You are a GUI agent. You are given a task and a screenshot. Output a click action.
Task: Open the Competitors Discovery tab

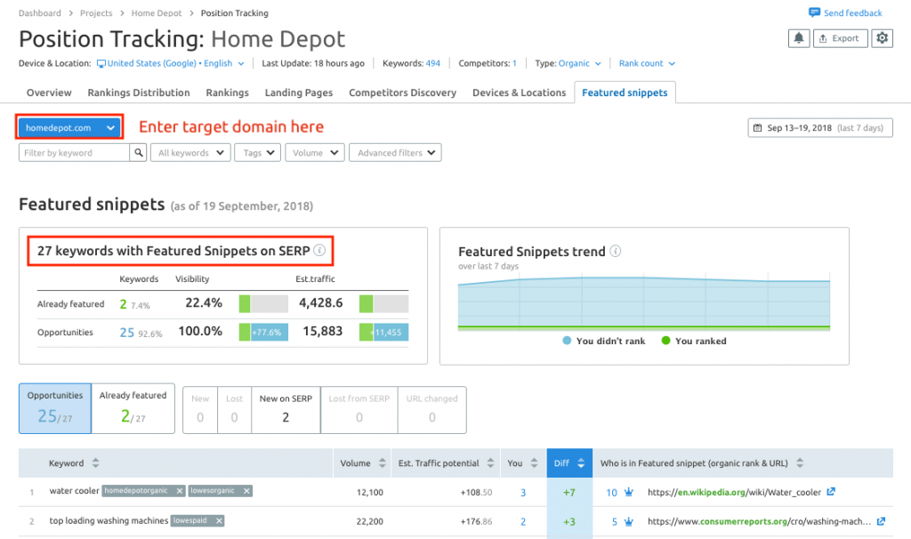(402, 93)
